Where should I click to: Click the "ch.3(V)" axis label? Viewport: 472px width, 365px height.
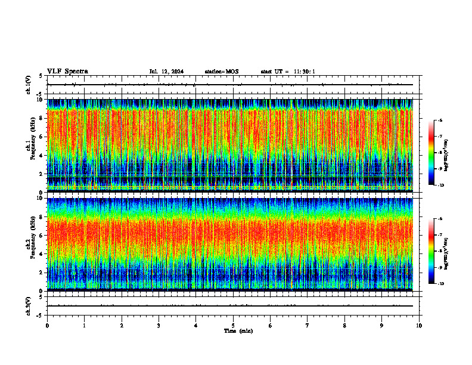click(x=29, y=307)
